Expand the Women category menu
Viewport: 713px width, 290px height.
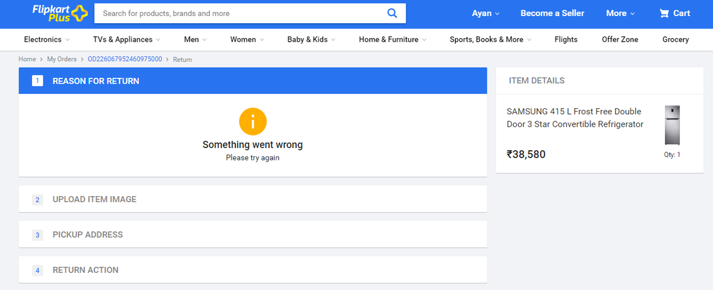click(247, 39)
